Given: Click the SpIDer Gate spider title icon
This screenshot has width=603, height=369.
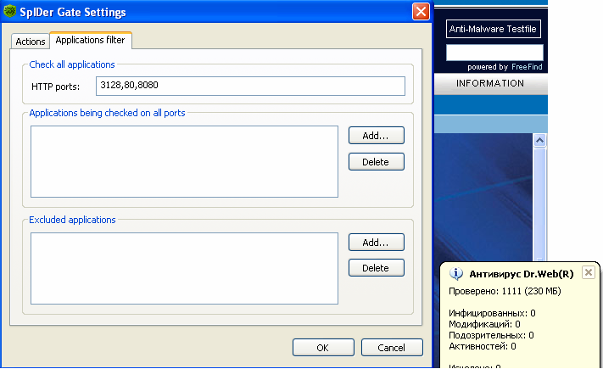Looking at the screenshot, I should [x=9, y=11].
